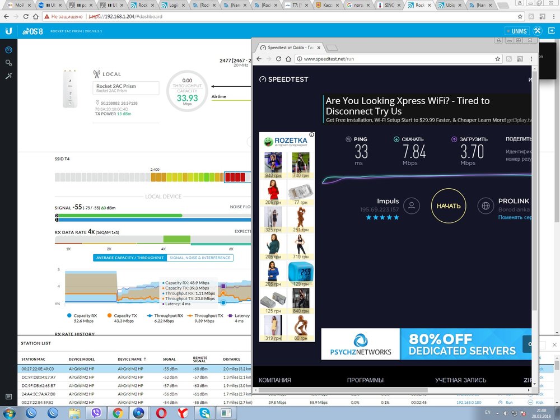Sort station list by Device Name column
This screenshot has width=560, height=420.
(x=133, y=358)
